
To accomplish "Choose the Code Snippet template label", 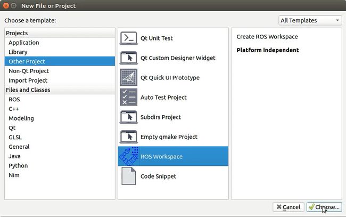I will pos(158,176).
